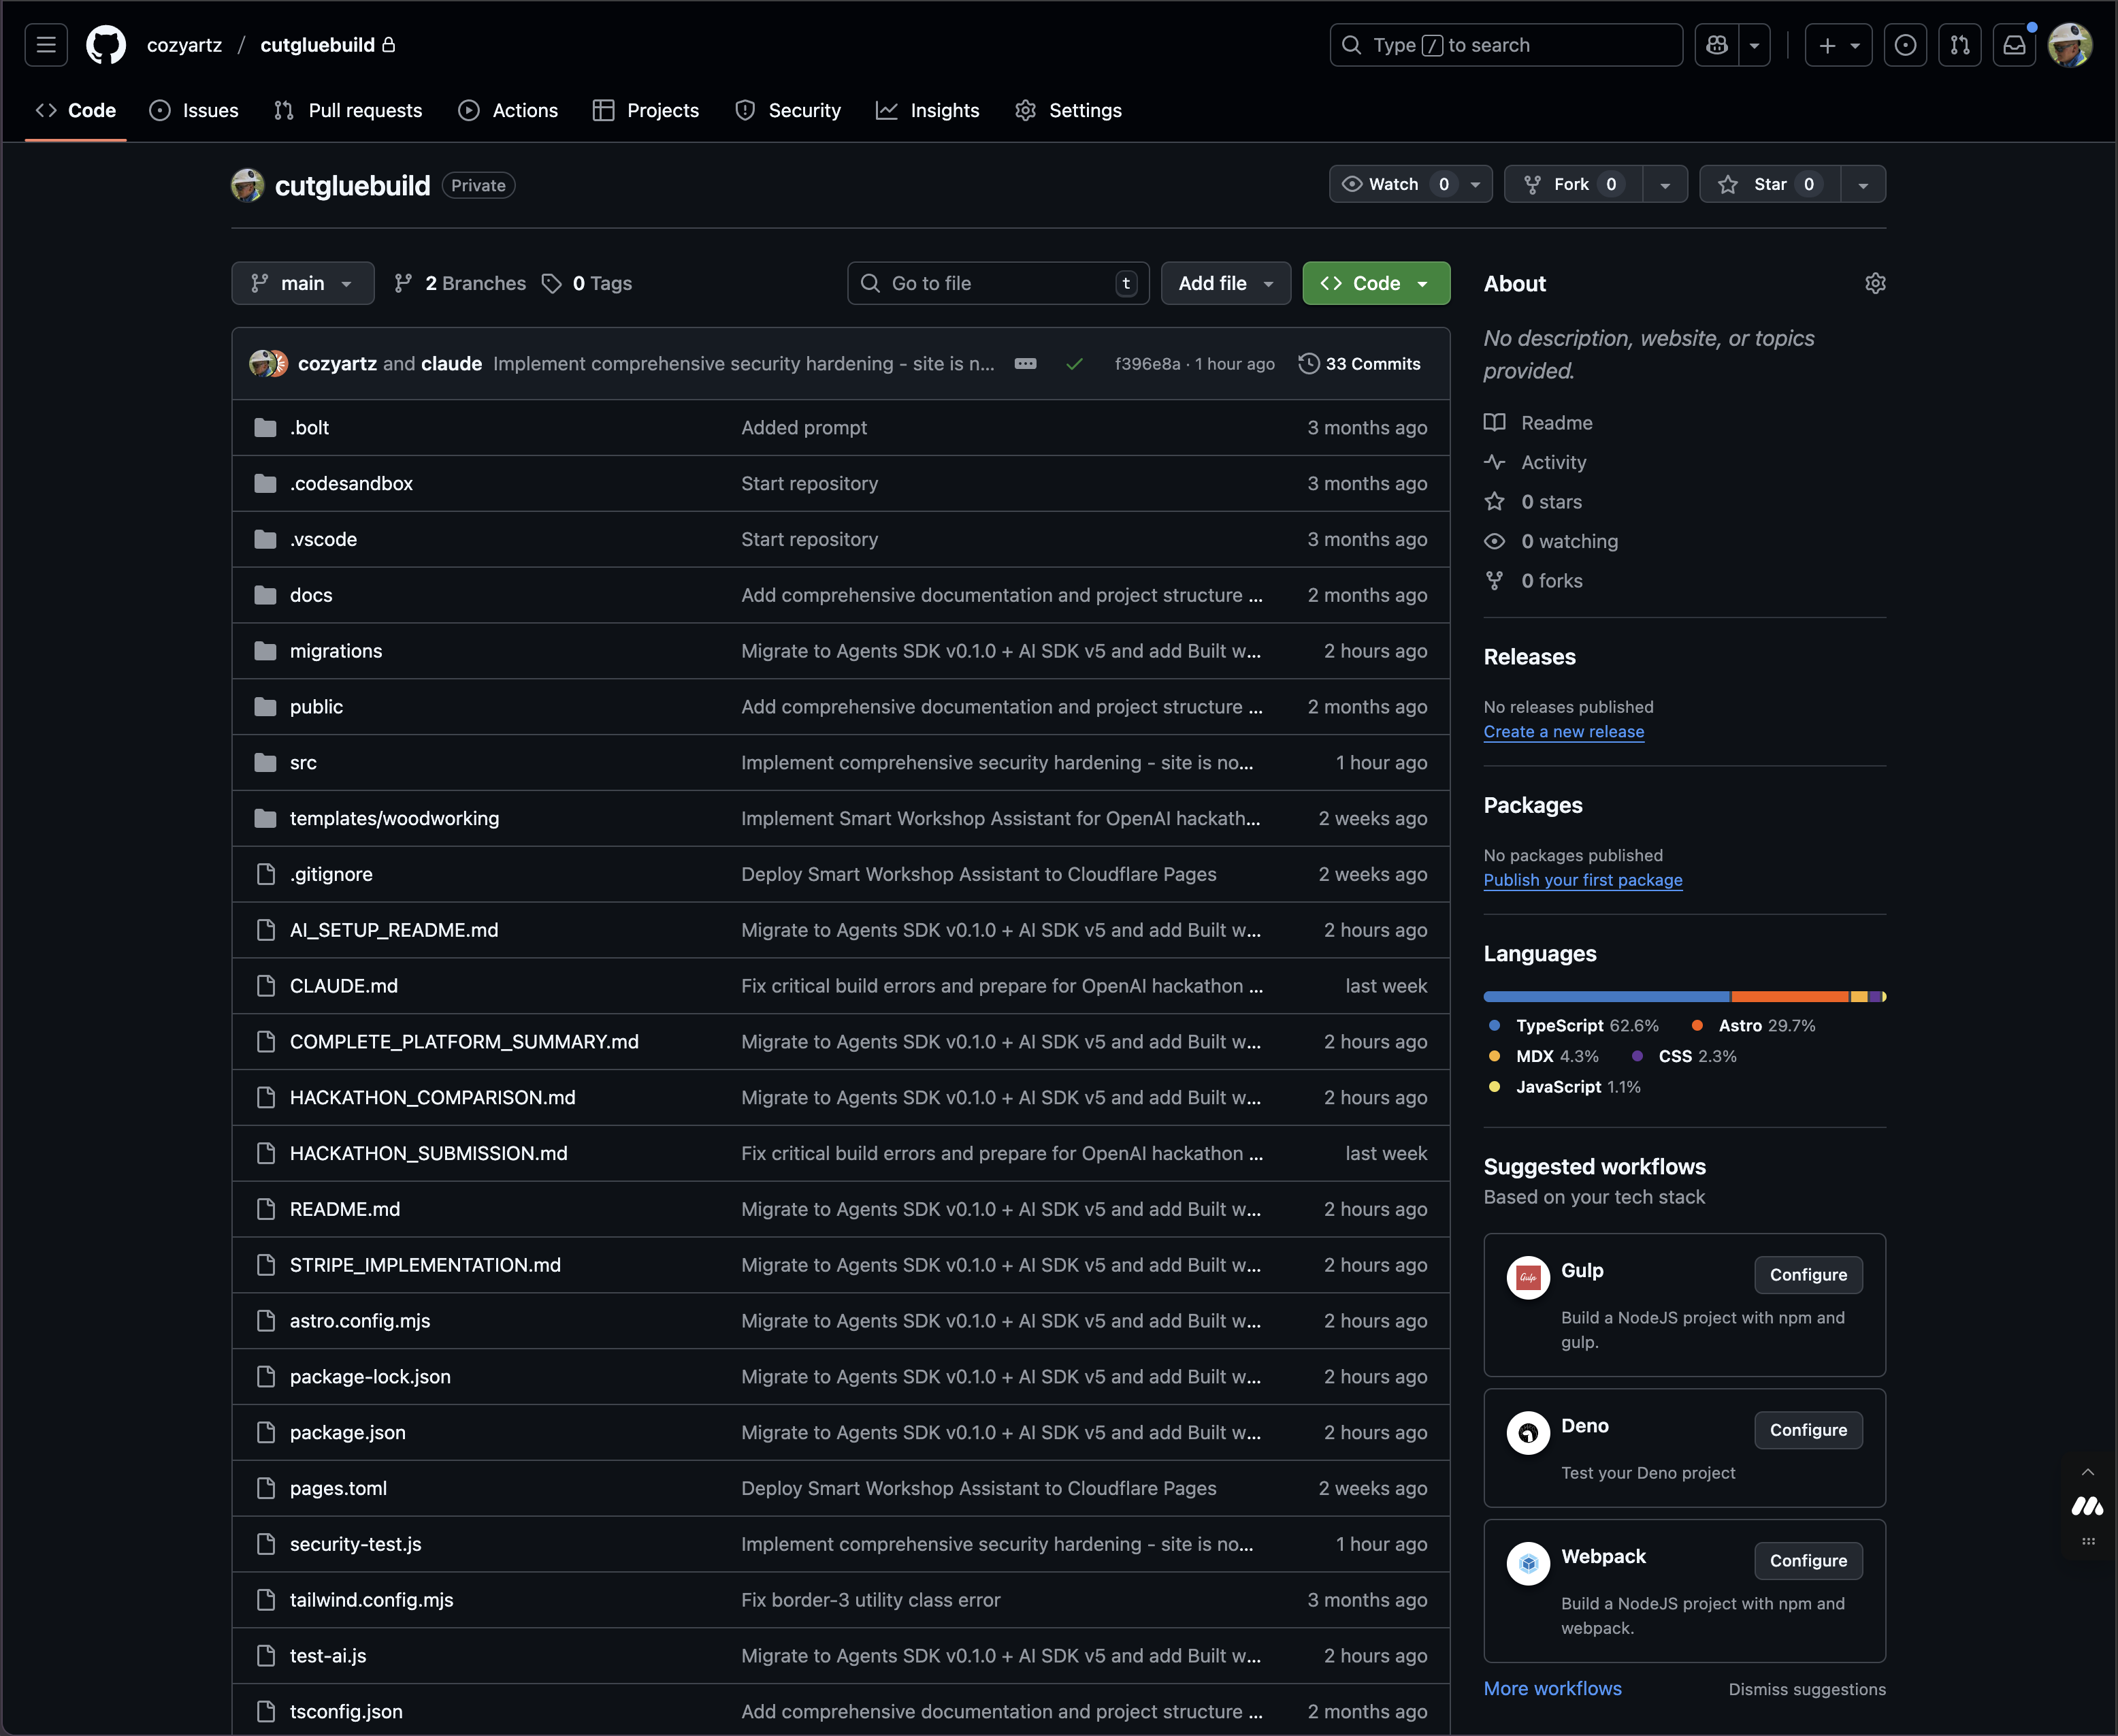The height and width of the screenshot is (1736, 2118).
Task: Expand the commit message ellipsis
Action: coord(1024,364)
